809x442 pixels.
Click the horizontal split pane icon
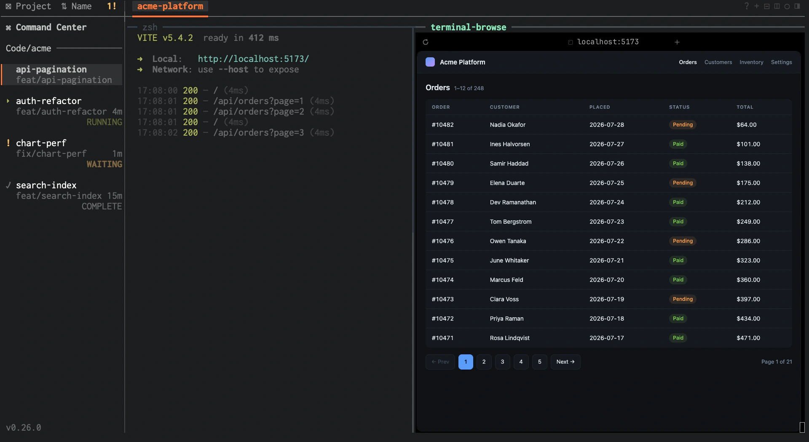point(767,6)
